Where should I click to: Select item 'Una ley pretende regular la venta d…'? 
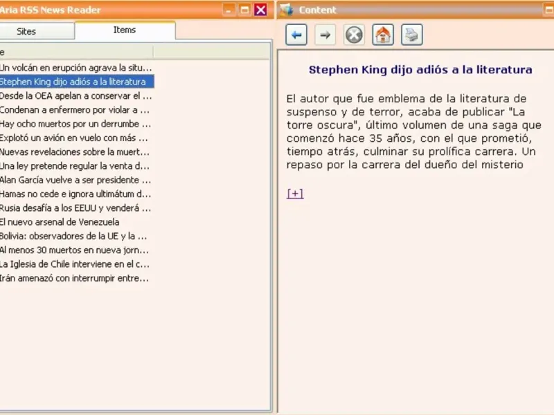77,166
